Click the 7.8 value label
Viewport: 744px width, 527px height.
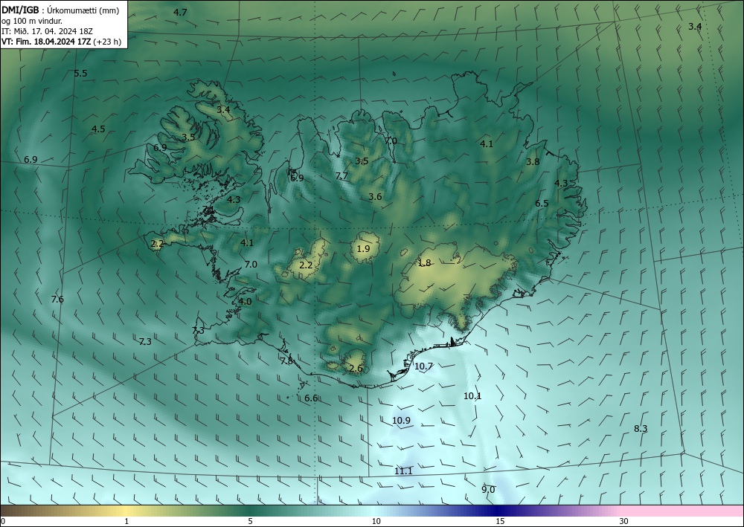click(286, 361)
